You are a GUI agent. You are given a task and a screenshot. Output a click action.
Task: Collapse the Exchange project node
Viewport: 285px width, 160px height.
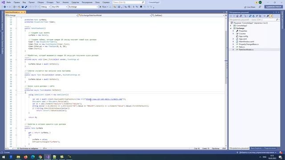click(231, 28)
